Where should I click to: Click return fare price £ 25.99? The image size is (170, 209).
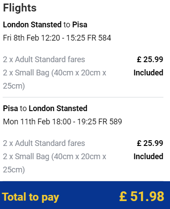coord(150,143)
